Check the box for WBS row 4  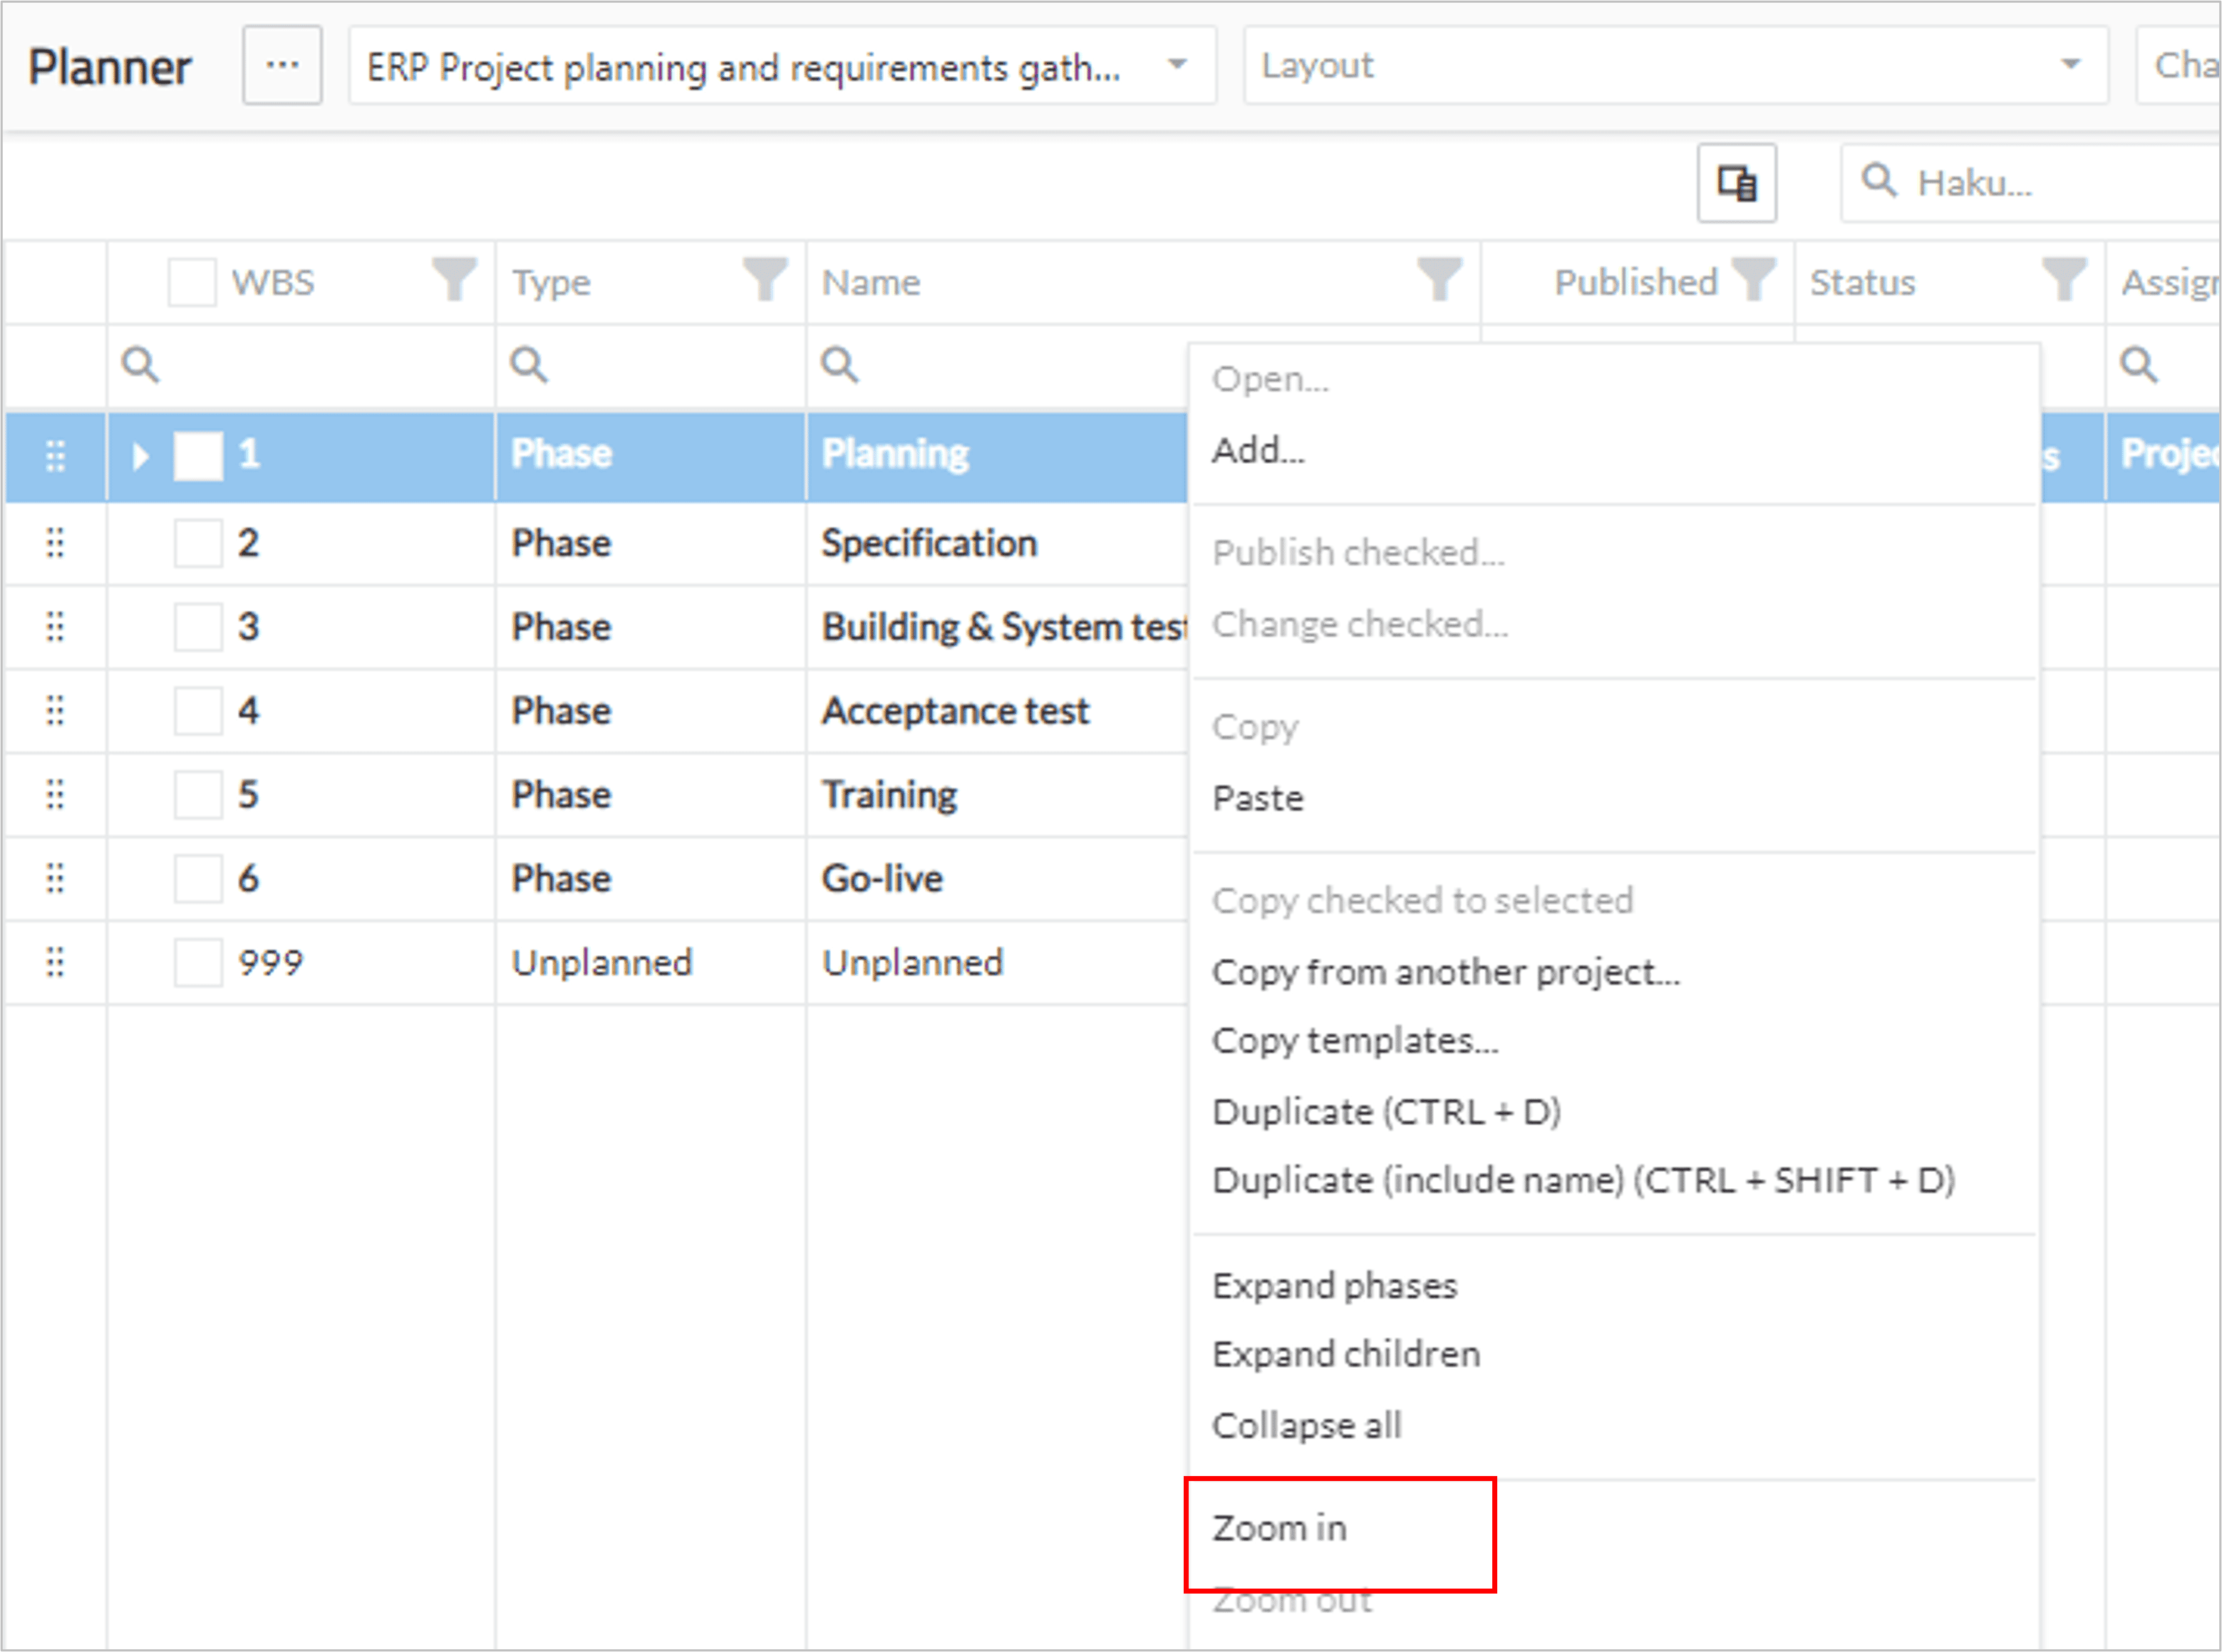pos(198,712)
